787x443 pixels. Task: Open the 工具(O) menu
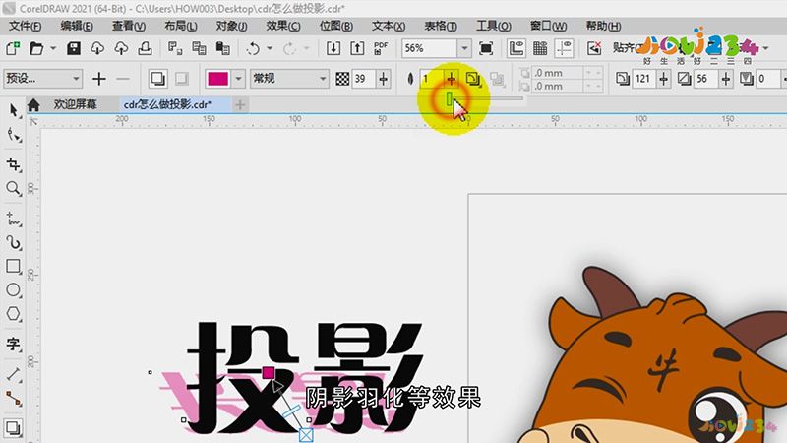pos(494,26)
